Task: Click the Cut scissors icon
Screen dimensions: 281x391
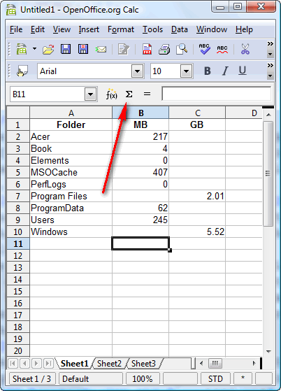Action: point(245,49)
